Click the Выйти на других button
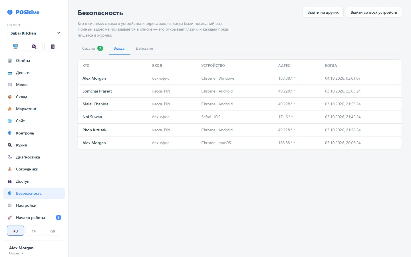 tap(323, 12)
